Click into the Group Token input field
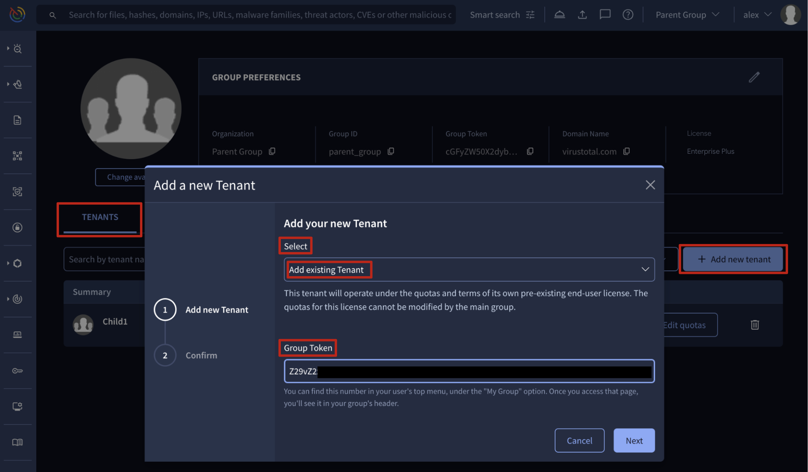This screenshot has width=808, height=472. [469, 371]
